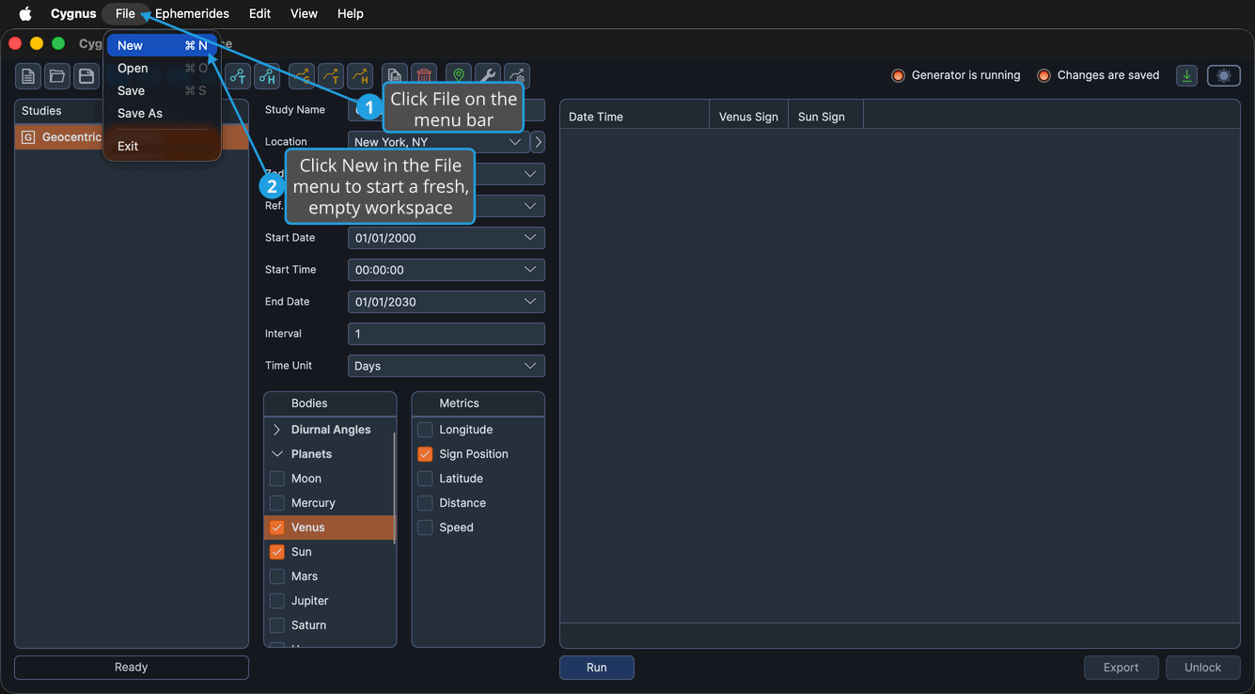Disable the Sign Position metric checkbox

(x=425, y=454)
